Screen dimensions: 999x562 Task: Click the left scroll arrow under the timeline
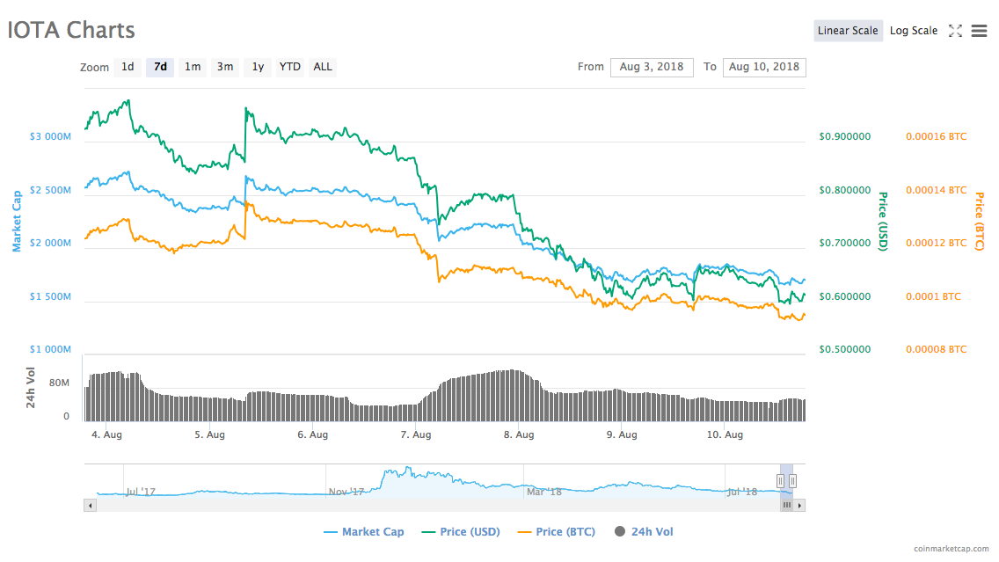[91, 505]
